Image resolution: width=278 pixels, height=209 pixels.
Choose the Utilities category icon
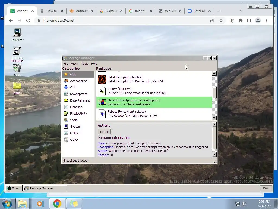pyautogui.click(x=66, y=133)
